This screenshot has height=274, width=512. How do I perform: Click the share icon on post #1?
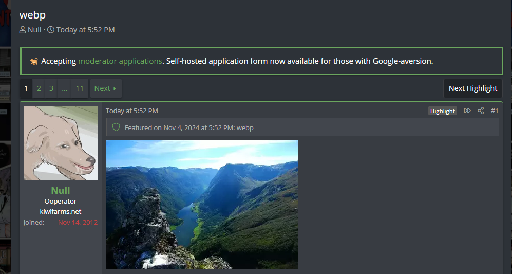tap(481, 111)
